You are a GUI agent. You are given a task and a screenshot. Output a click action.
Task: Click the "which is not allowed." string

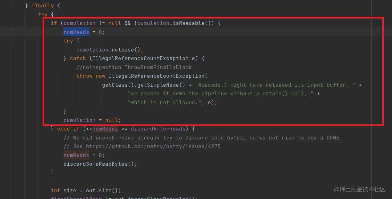pos(165,103)
